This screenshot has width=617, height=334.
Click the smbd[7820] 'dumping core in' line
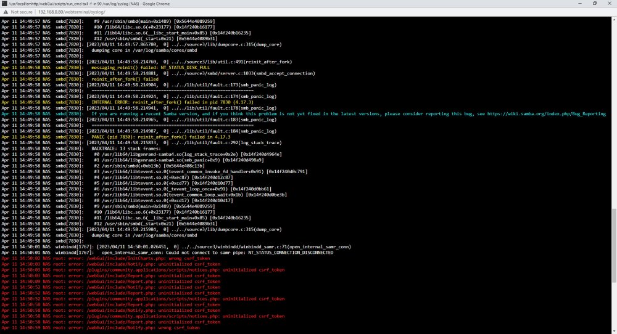tap(99, 51)
